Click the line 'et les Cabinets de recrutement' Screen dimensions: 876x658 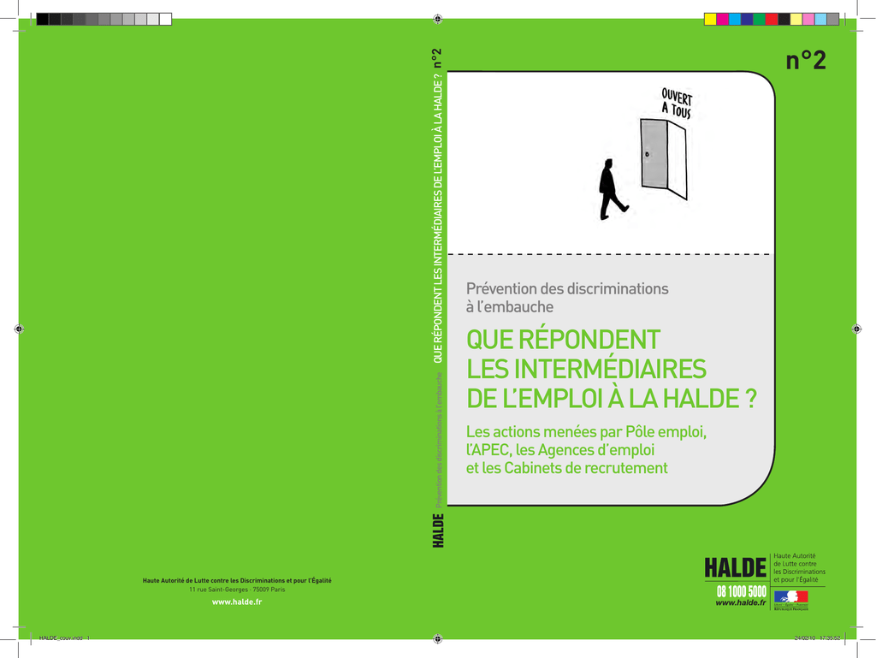tap(567, 468)
